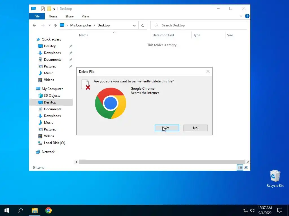
Task: Open 3D Objects folder
Action: click(x=52, y=96)
